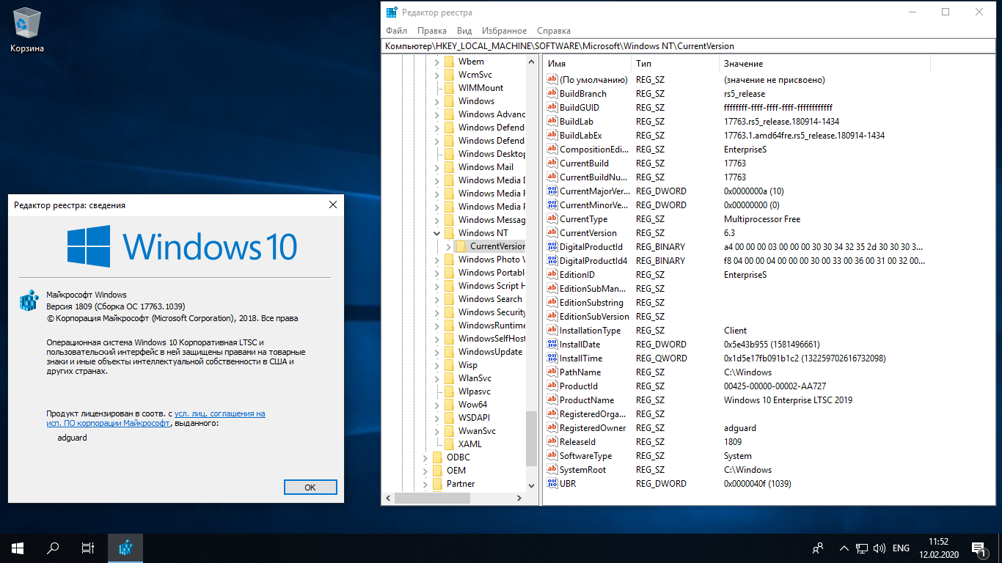Click the registry cube icon in About dialog
This screenshot has width=1002, height=563.
[28, 301]
